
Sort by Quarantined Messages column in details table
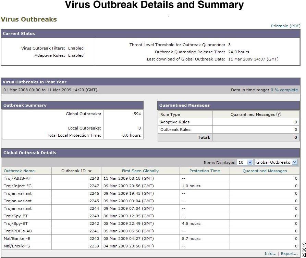pyautogui.click(x=265, y=171)
